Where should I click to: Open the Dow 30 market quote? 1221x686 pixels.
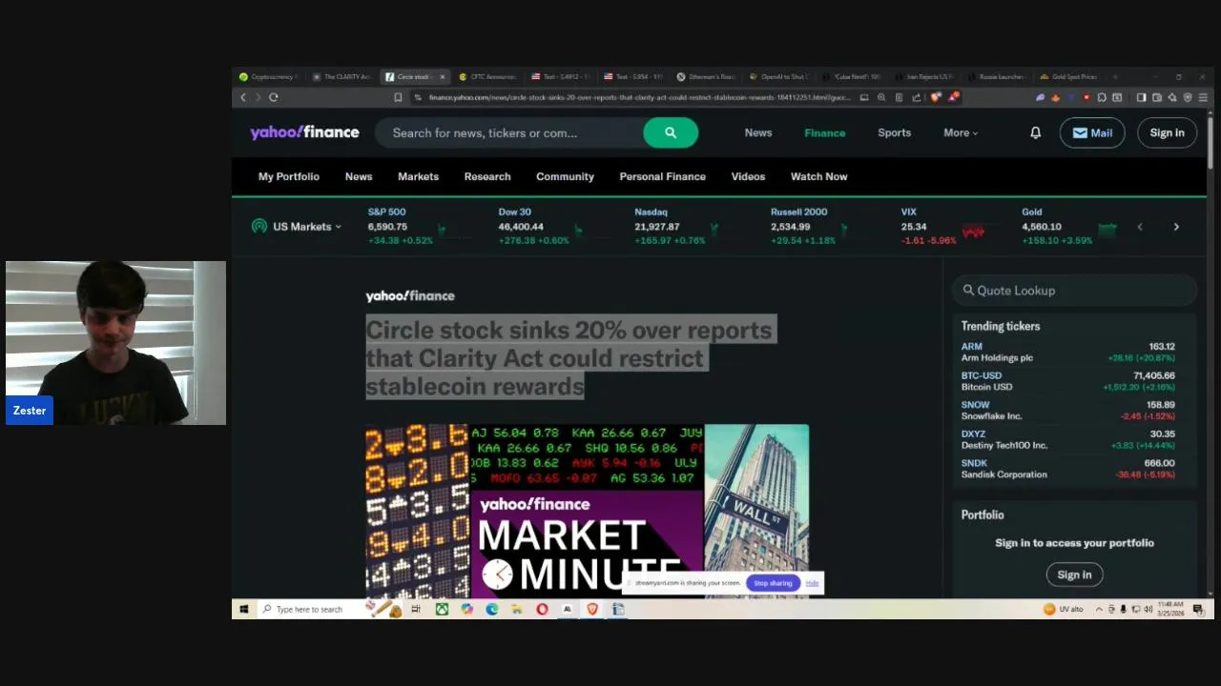click(x=534, y=226)
